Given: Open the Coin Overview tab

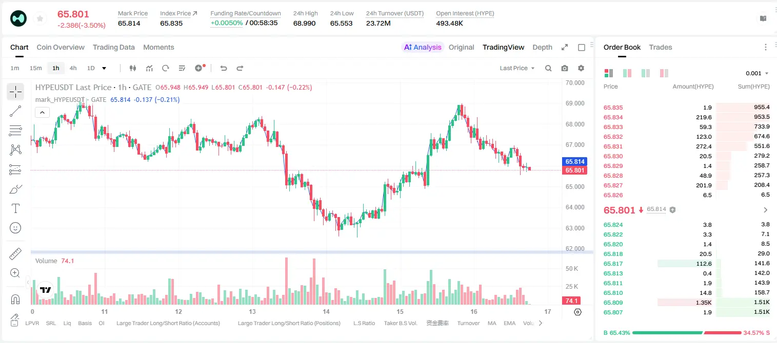Looking at the screenshot, I should click(61, 47).
